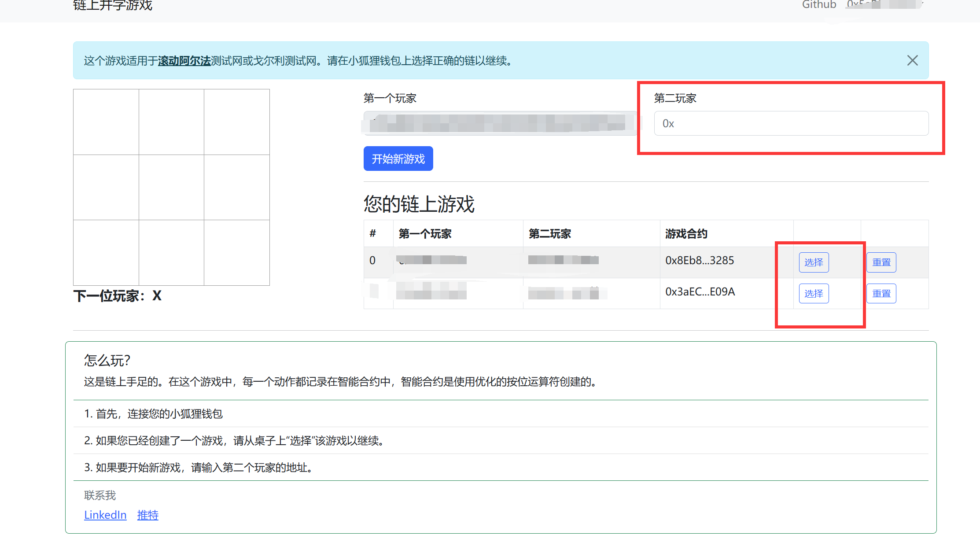Click the bottom-right board cell
Viewport: 980px width, 557px height.
[237, 252]
